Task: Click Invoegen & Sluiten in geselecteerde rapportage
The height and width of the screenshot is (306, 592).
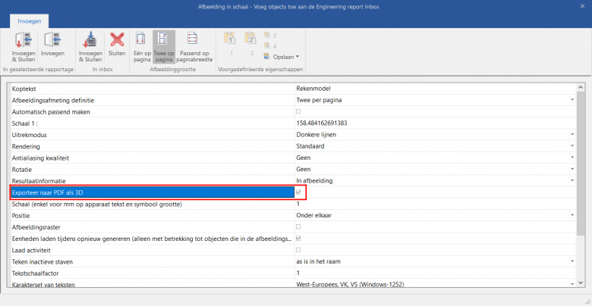Action: pyautogui.click(x=22, y=45)
